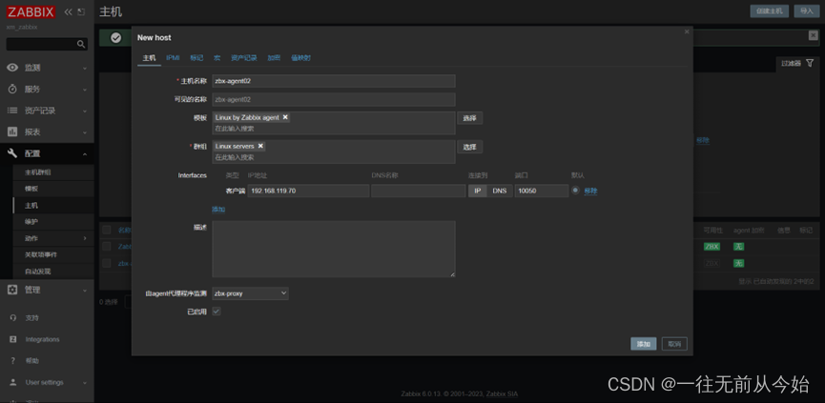Switch to the Value mapping tab
This screenshot has width=825, height=403.
(x=300, y=58)
